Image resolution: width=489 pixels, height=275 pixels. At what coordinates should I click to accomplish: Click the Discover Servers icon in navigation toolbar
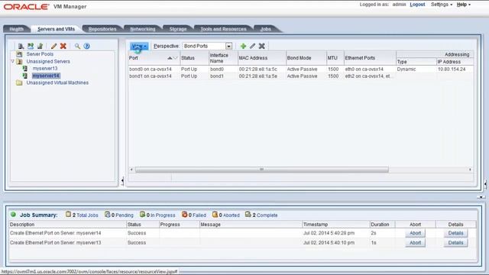coord(21,46)
